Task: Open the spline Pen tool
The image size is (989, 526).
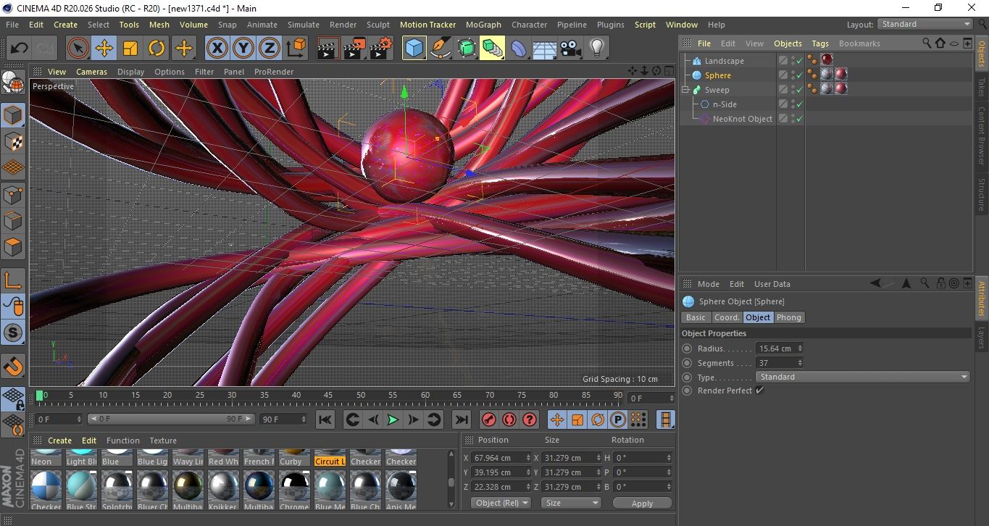Action: point(440,49)
